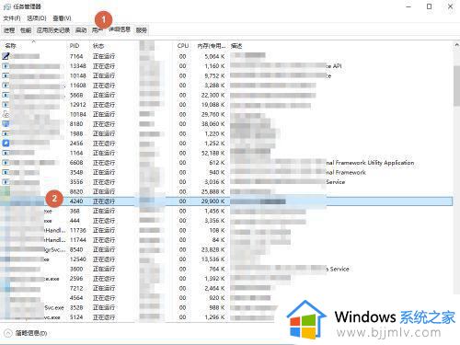Click PID 2596 cell
The height and width of the screenshot is (345, 460).
(76, 279)
